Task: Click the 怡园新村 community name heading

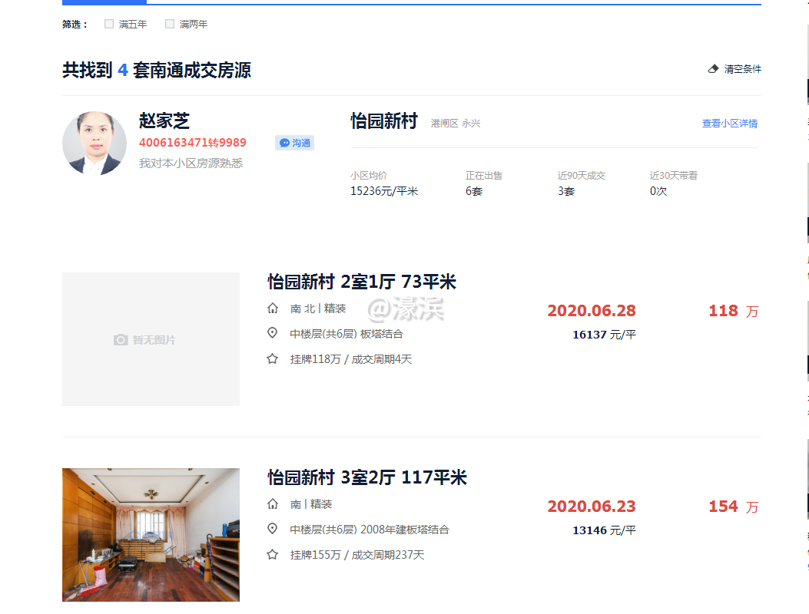Action: 384,120
